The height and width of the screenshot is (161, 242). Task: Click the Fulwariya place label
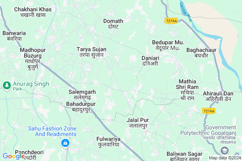pyautogui.click(x=108, y=142)
